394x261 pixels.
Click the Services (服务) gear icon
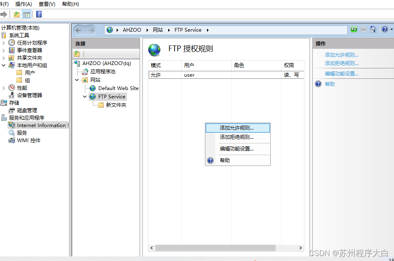click(x=12, y=133)
